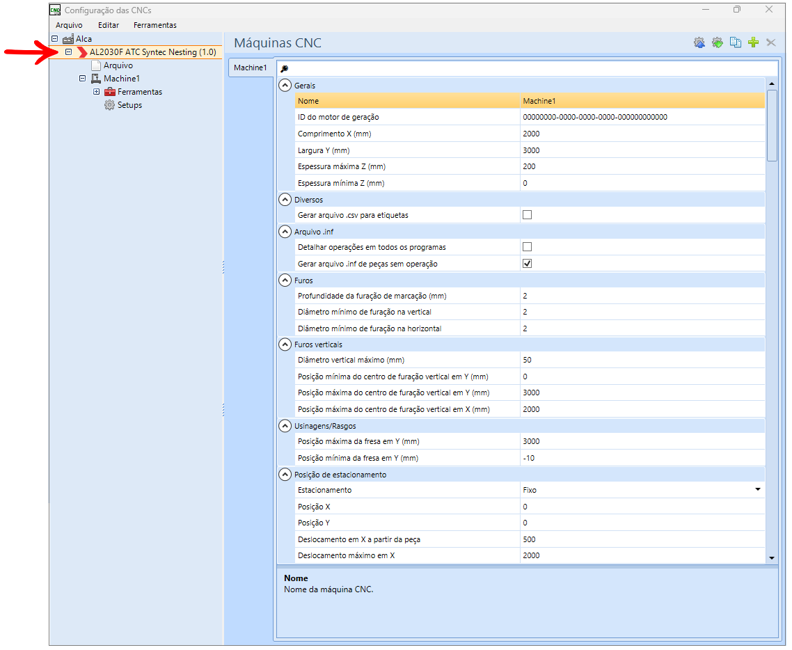Edit Espessura mínima Z (mm) value

(642, 183)
